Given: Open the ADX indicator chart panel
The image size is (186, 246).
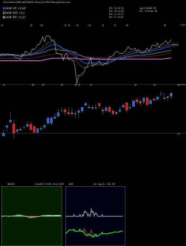Looking at the screenshot, I should point(95,216).
